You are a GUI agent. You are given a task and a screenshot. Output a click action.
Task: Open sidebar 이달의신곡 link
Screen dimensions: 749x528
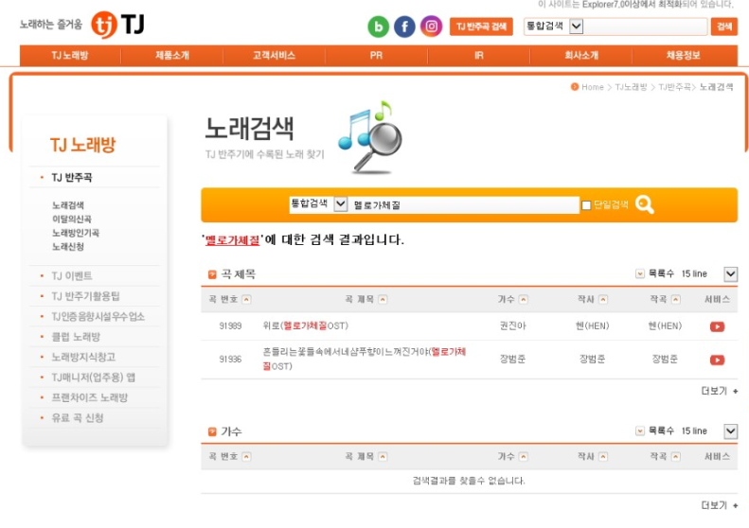point(72,220)
